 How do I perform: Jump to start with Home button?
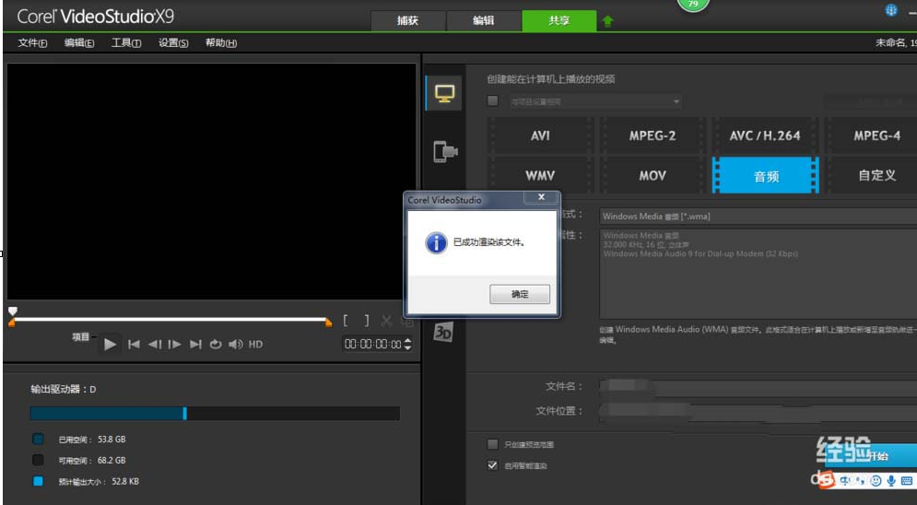coord(135,345)
